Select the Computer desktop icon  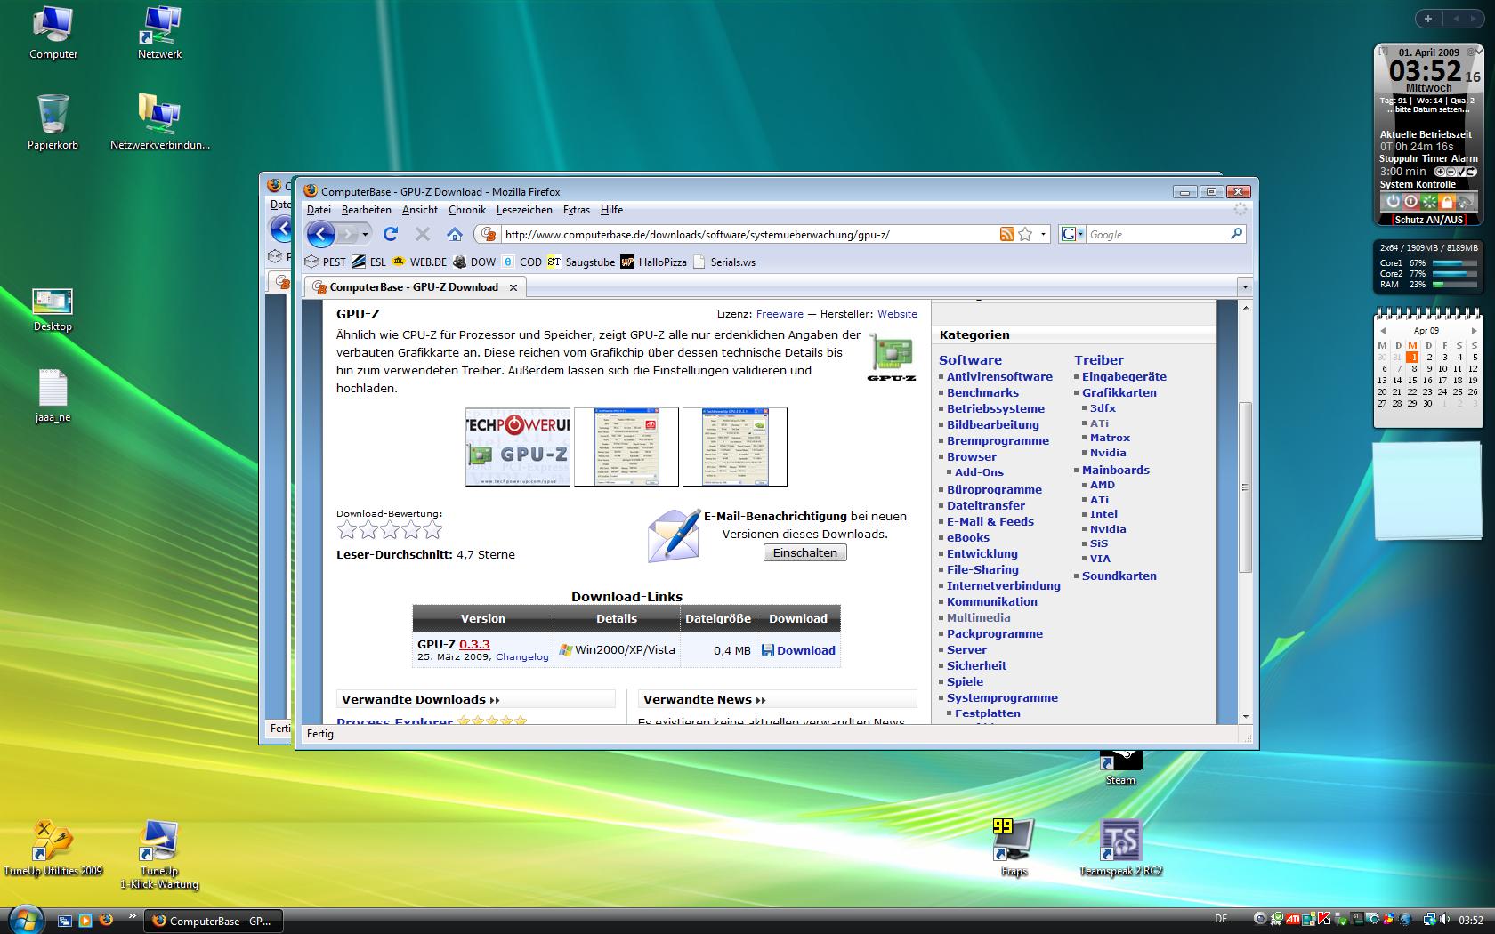point(53,33)
